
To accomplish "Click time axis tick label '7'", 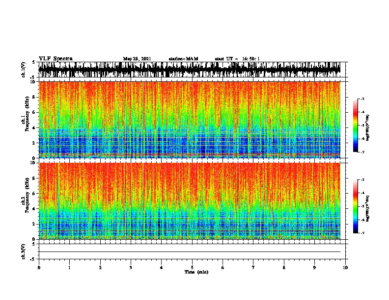I will [x=253, y=267].
